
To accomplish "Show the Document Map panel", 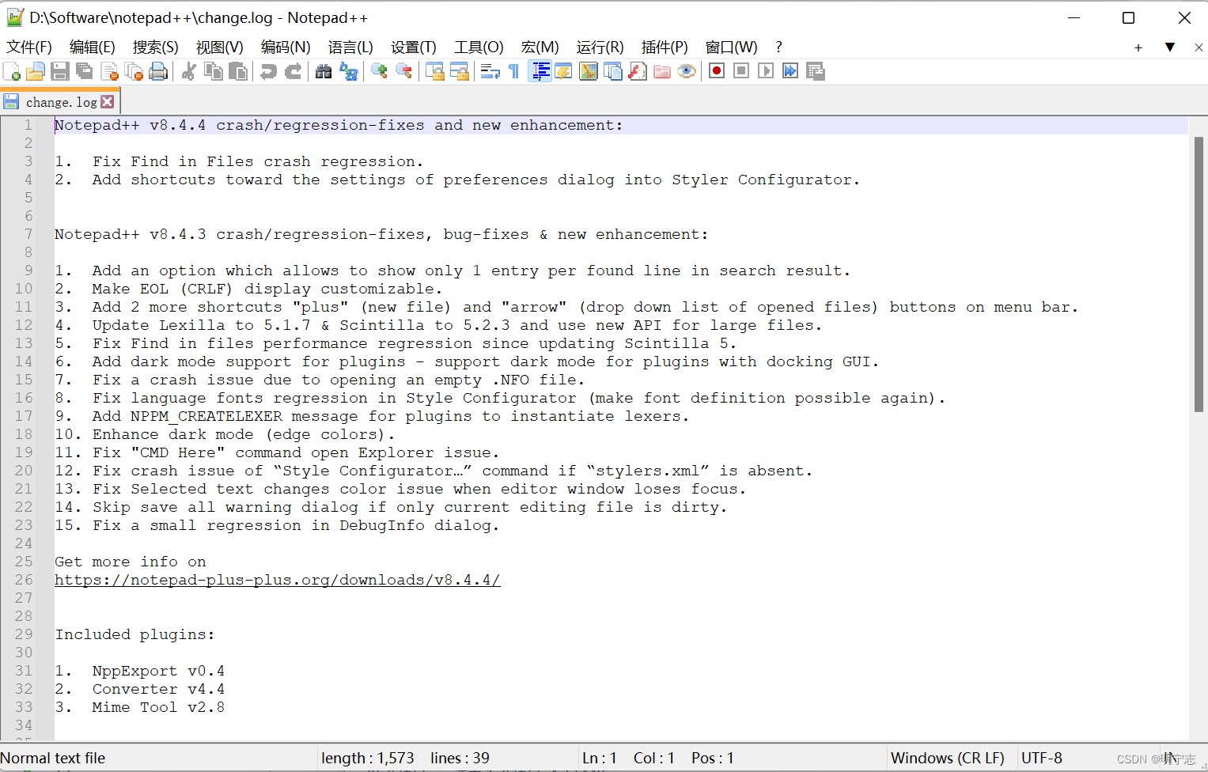I will [589, 71].
